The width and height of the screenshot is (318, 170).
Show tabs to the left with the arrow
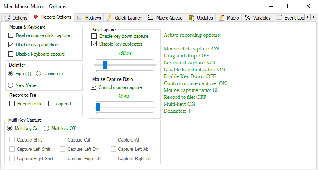[x=307, y=17]
